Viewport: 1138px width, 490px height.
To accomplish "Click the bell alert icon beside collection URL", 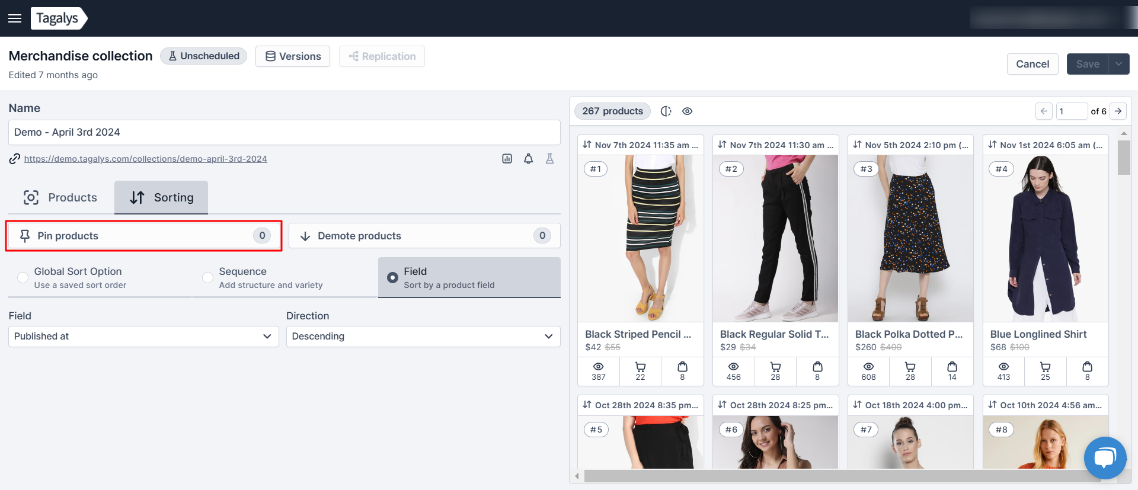I will pyautogui.click(x=528, y=159).
